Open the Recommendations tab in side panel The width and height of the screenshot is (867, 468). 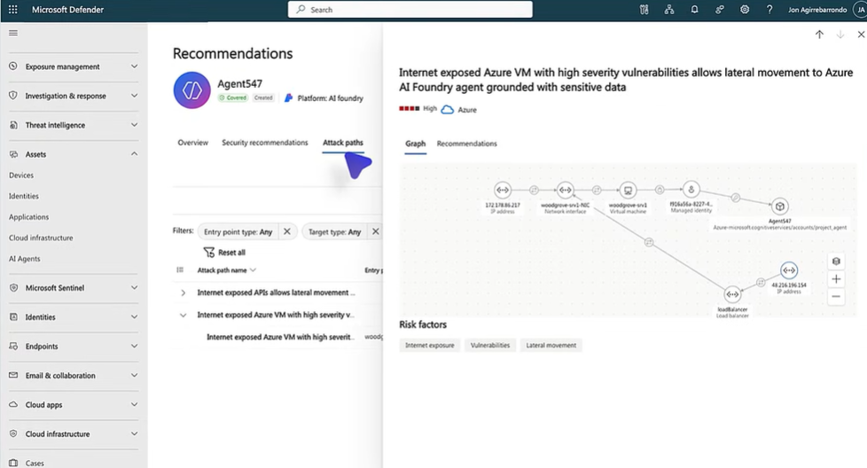[x=466, y=144]
